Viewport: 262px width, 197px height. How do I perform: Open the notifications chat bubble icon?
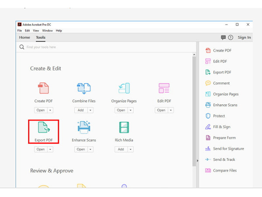tap(224, 38)
